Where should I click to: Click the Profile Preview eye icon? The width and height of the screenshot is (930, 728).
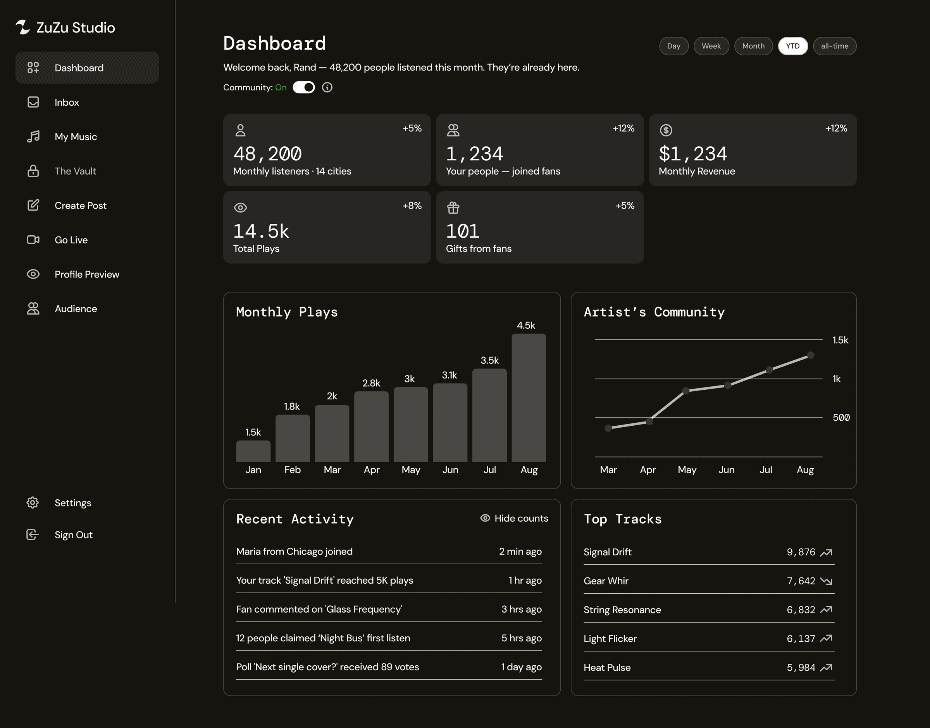[x=33, y=274]
